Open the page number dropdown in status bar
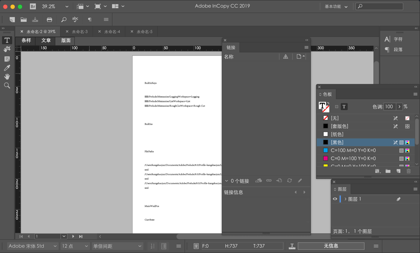This screenshot has width=420, height=253. coord(64,237)
